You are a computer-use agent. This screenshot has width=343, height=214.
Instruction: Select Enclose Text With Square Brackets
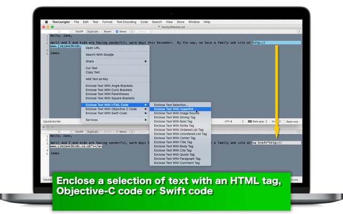(x=115, y=98)
